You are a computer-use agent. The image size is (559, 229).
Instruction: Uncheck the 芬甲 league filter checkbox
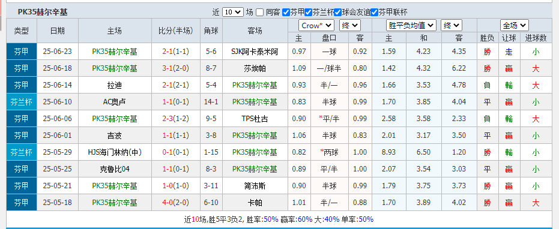click(x=286, y=13)
